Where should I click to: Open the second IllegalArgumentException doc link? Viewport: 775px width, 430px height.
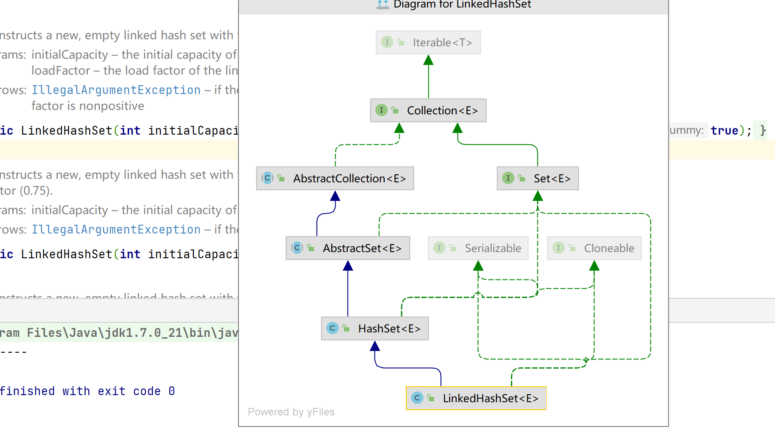click(x=116, y=230)
